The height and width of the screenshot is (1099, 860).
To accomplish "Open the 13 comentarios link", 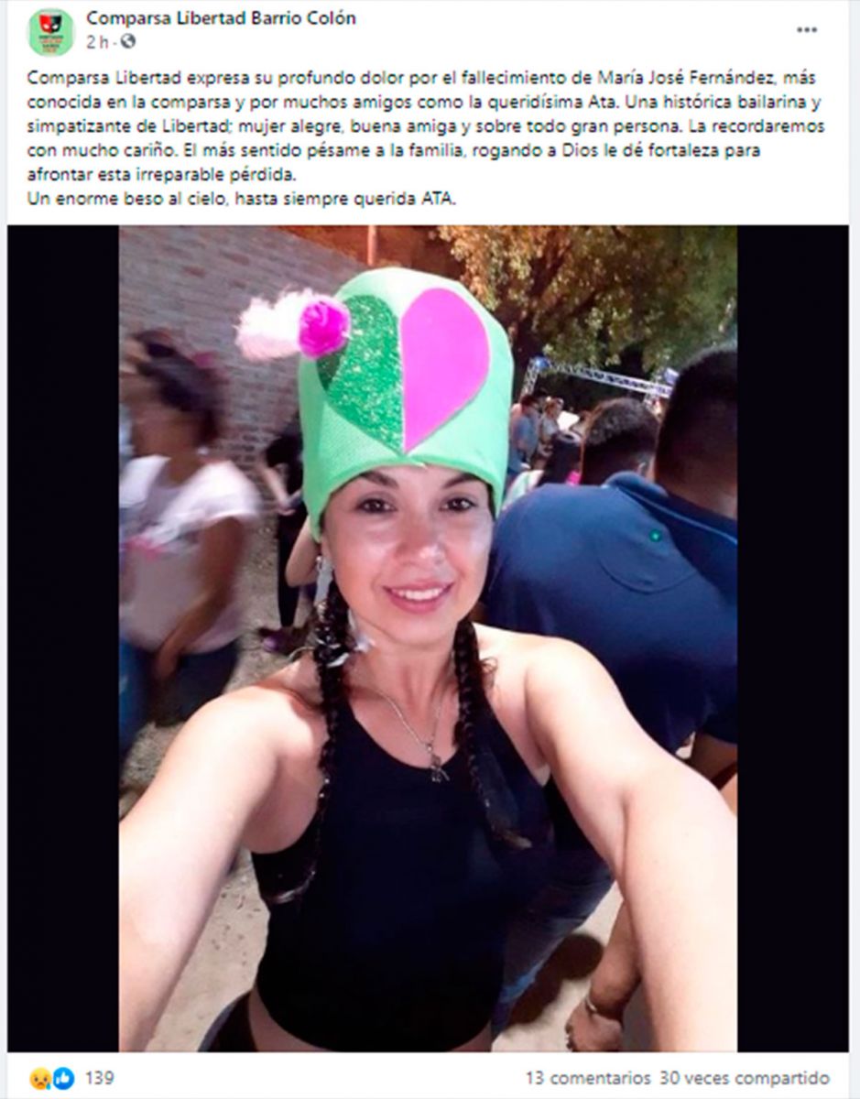I will 588,1078.
